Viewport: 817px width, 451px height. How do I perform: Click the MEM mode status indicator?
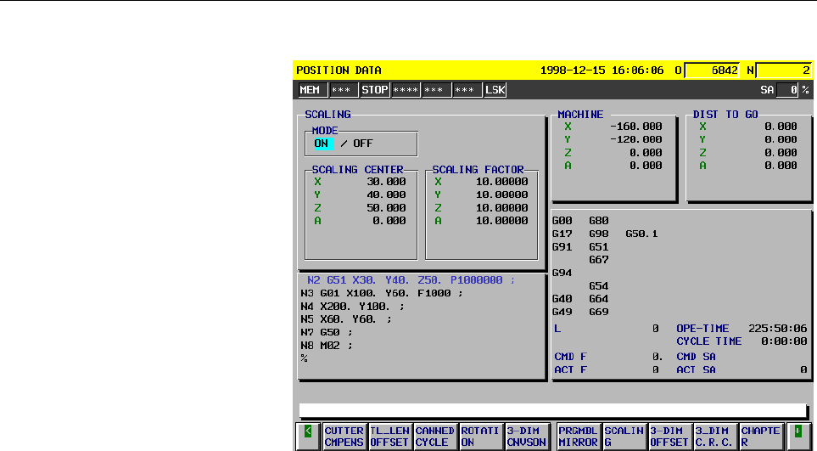tap(310, 89)
